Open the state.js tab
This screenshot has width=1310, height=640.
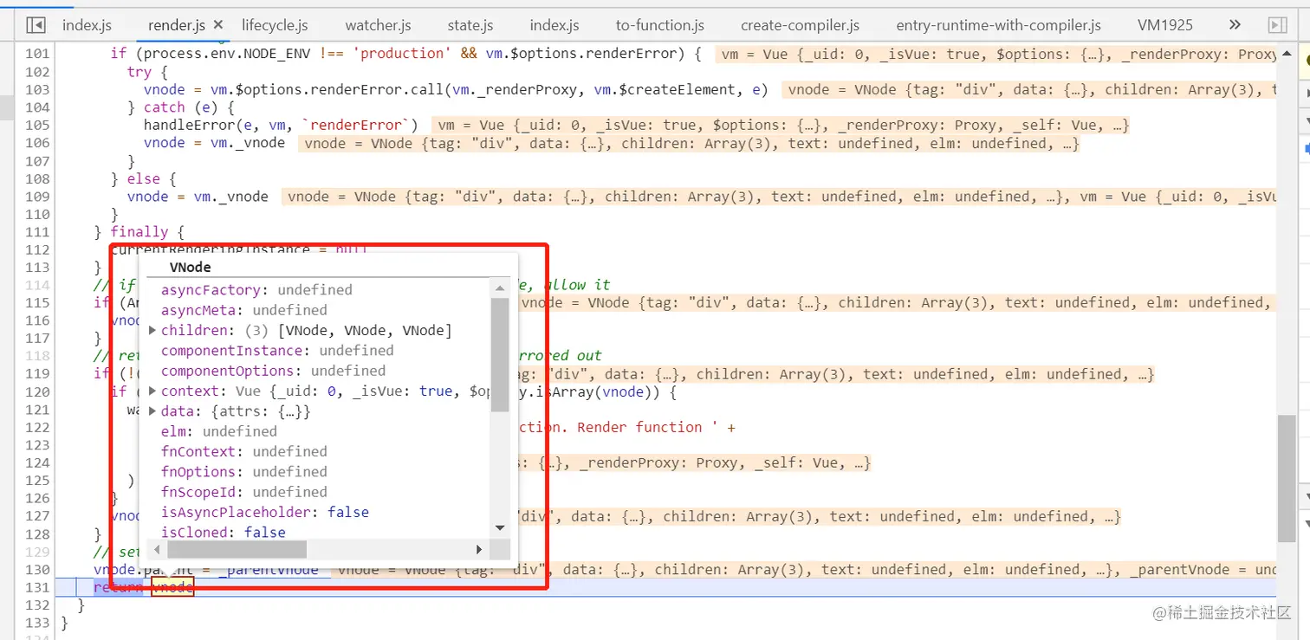(x=470, y=25)
